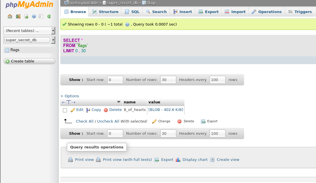
Task: Open phpMyAdmin documentation help icon
Action: (34, 16)
